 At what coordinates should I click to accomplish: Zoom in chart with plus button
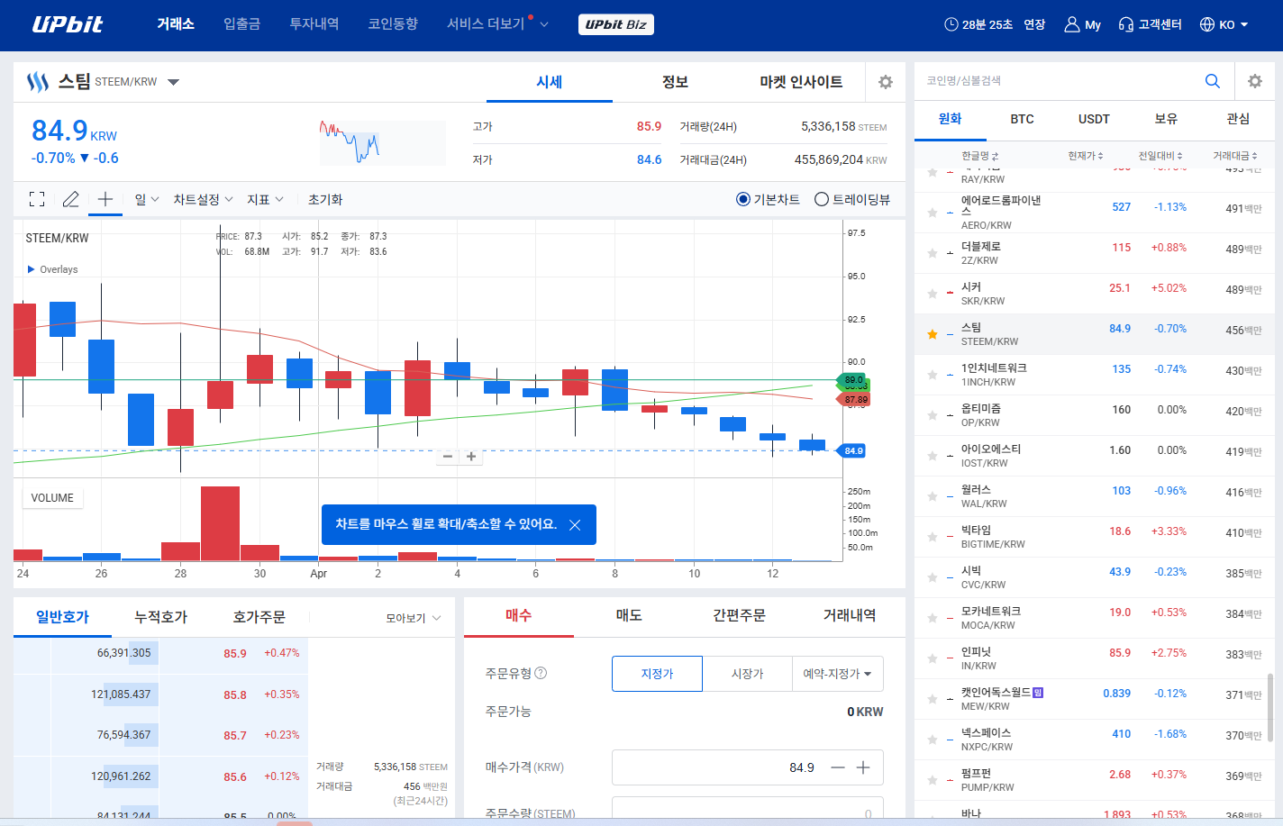(471, 457)
